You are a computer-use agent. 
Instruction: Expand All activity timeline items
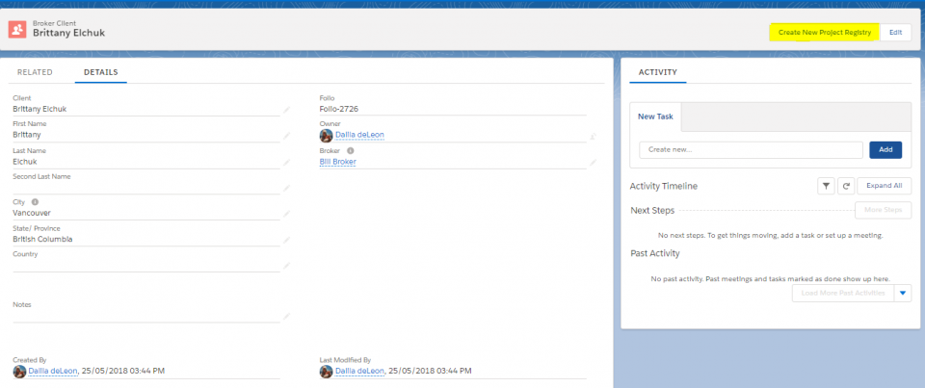click(x=884, y=186)
